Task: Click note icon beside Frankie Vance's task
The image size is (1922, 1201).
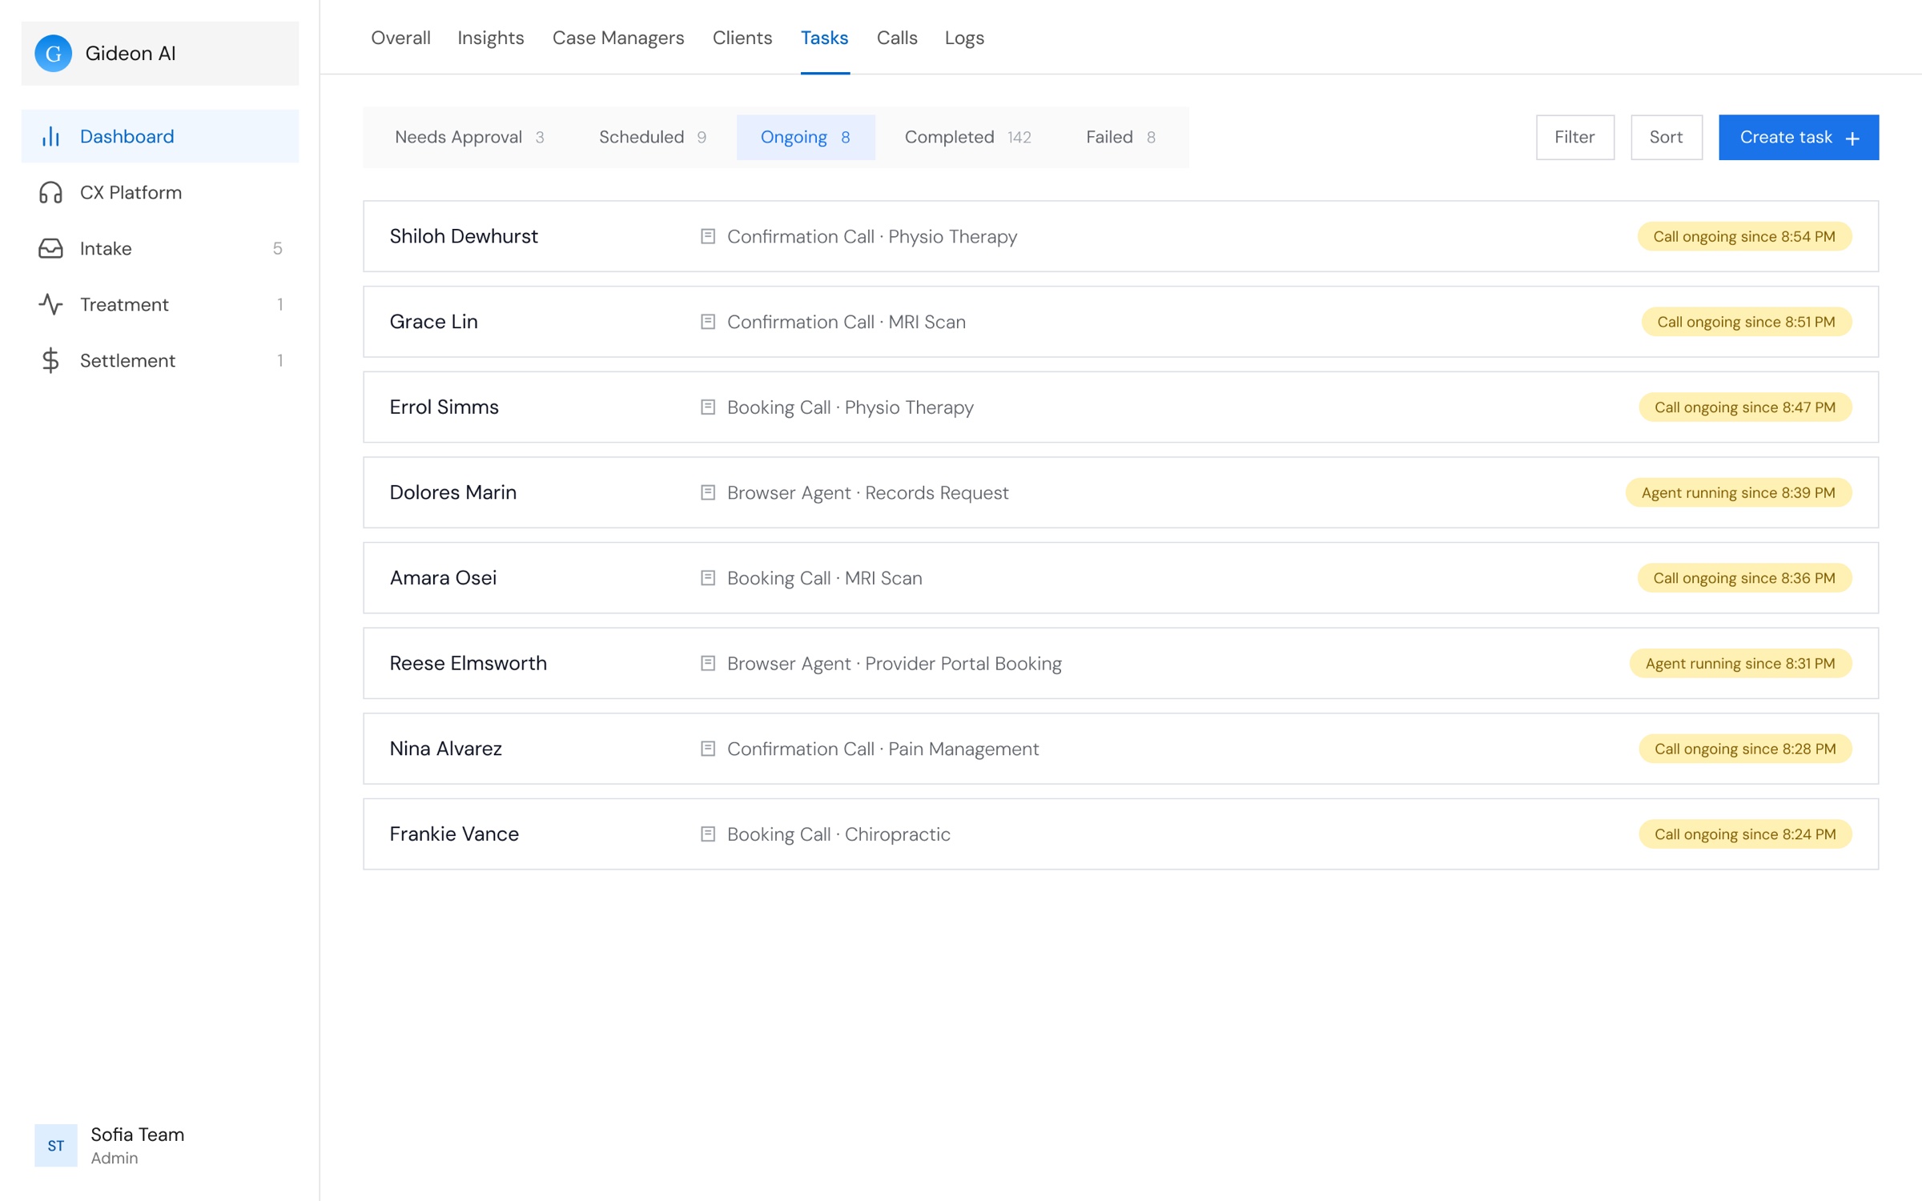Action: pyautogui.click(x=708, y=834)
